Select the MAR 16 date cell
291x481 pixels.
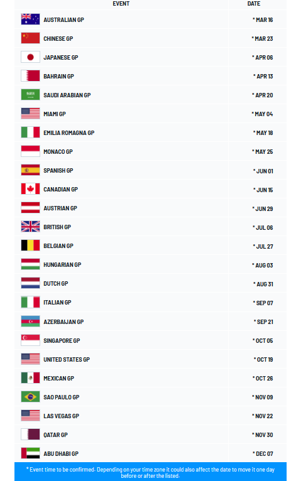coord(263,19)
